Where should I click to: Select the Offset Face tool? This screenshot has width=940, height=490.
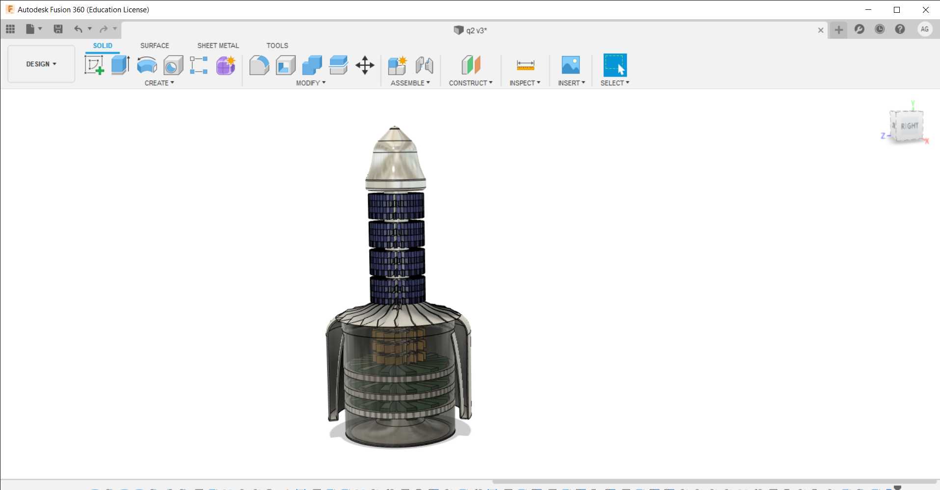338,65
